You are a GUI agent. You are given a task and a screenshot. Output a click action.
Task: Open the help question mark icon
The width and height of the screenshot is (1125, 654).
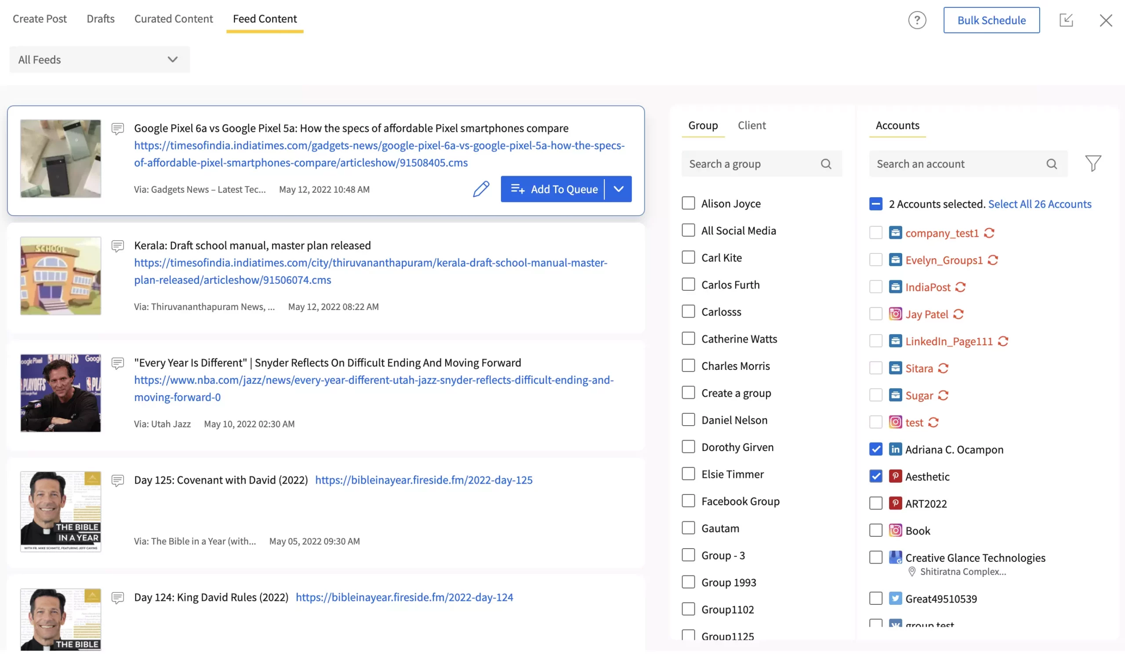click(917, 20)
